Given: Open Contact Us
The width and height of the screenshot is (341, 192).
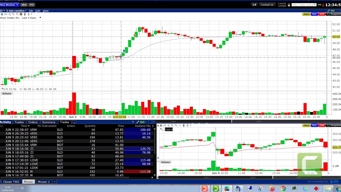Looking at the screenshot, I should pos(267,5).
